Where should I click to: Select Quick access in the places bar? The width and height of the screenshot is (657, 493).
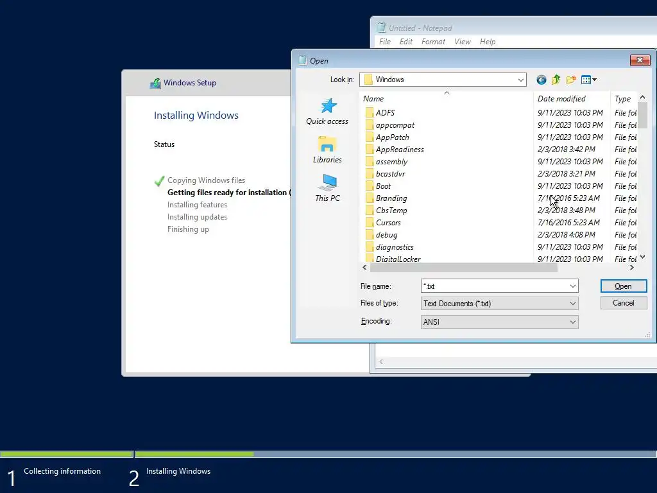327,112
